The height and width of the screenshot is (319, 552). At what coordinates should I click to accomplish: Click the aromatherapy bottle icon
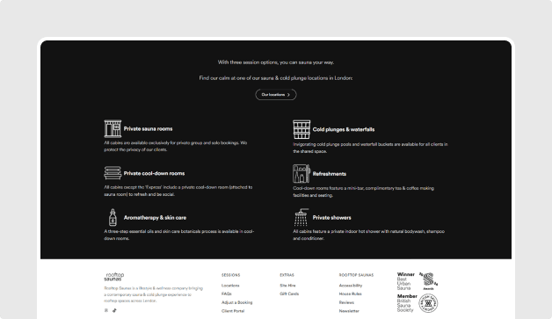pyautogui.click(x=113, y=217)
